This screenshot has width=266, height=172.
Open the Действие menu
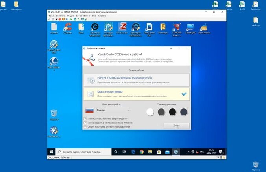pyautogui.click(x=60, y=16)
